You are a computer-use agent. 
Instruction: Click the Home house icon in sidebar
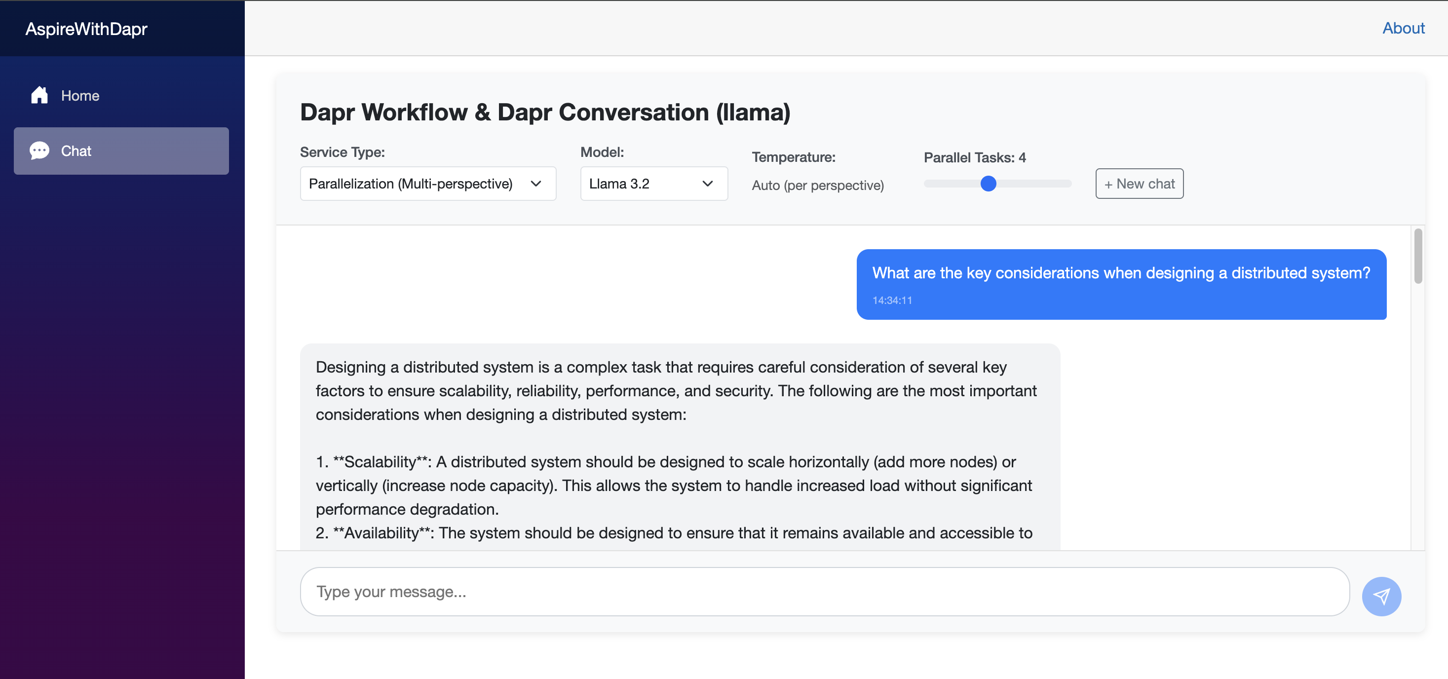click(x=39, y=95)
